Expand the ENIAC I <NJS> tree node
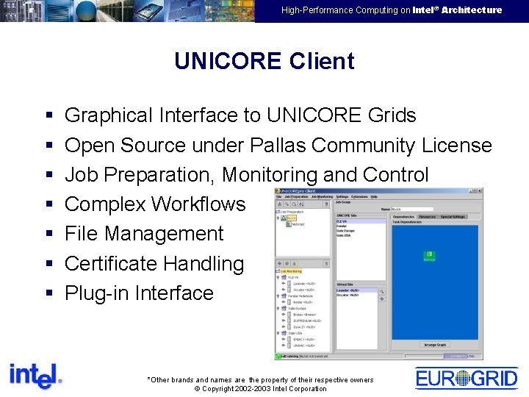The height and width of the screenshot is (397, 529). click(284, 339)
